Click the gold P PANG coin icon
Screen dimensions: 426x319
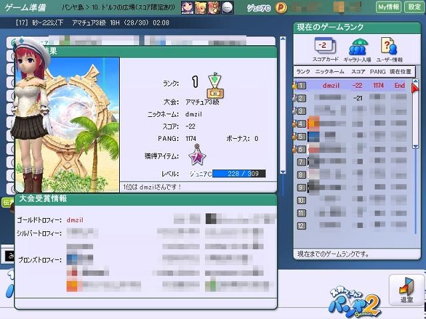pyautogui.click(x=281, y=7)
